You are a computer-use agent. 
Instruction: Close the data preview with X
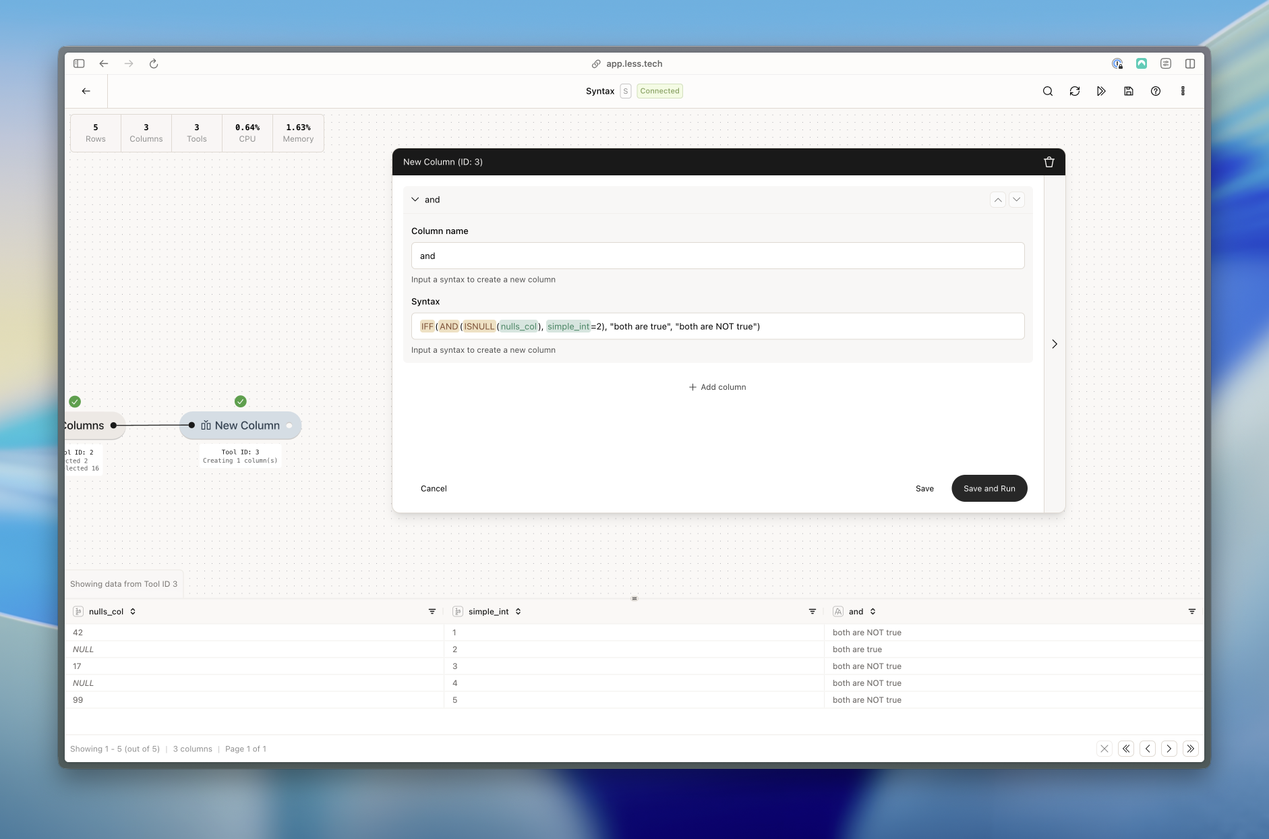1104,749
